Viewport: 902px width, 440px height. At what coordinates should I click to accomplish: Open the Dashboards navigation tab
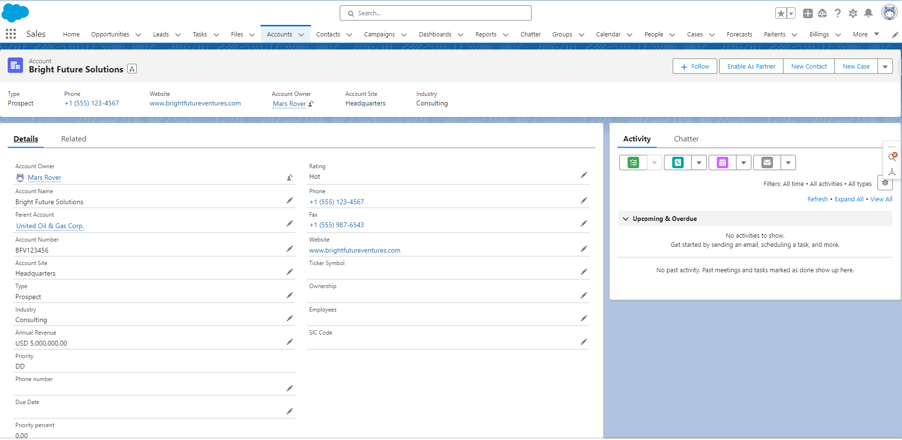(435, 34)
